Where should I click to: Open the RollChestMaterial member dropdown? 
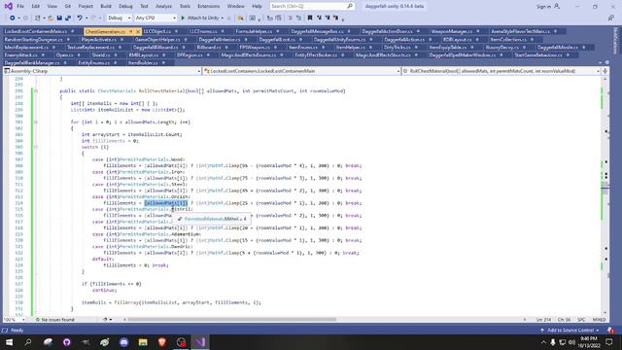click(501, 71)
